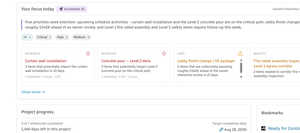The height and width of the screenshot is (133, 300).
Task: Click the Level 2 concrete pour description text
Action: coord(130,69)
